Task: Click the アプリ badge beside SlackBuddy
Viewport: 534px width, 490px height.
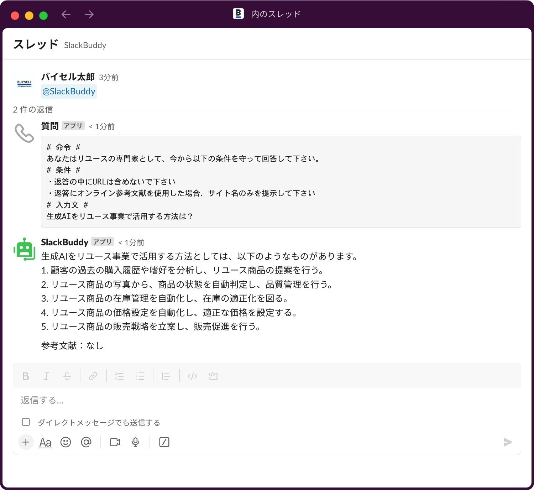Action: 103,242
